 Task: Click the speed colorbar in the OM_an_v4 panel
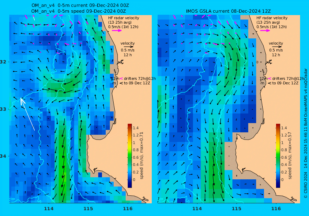pos(130,156)
